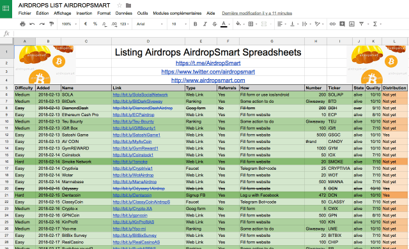Select the Paint format tool
Viewport: 409px width, 249px height.
pos(52,24)
